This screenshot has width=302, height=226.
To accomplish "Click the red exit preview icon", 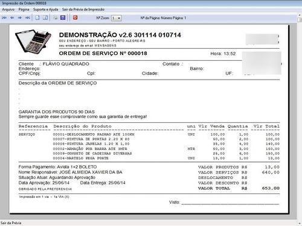I will 75,17.
